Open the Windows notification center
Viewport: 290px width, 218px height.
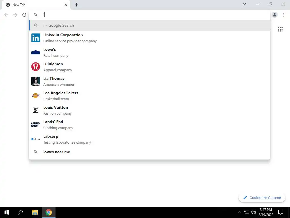[x=281, y=212]
